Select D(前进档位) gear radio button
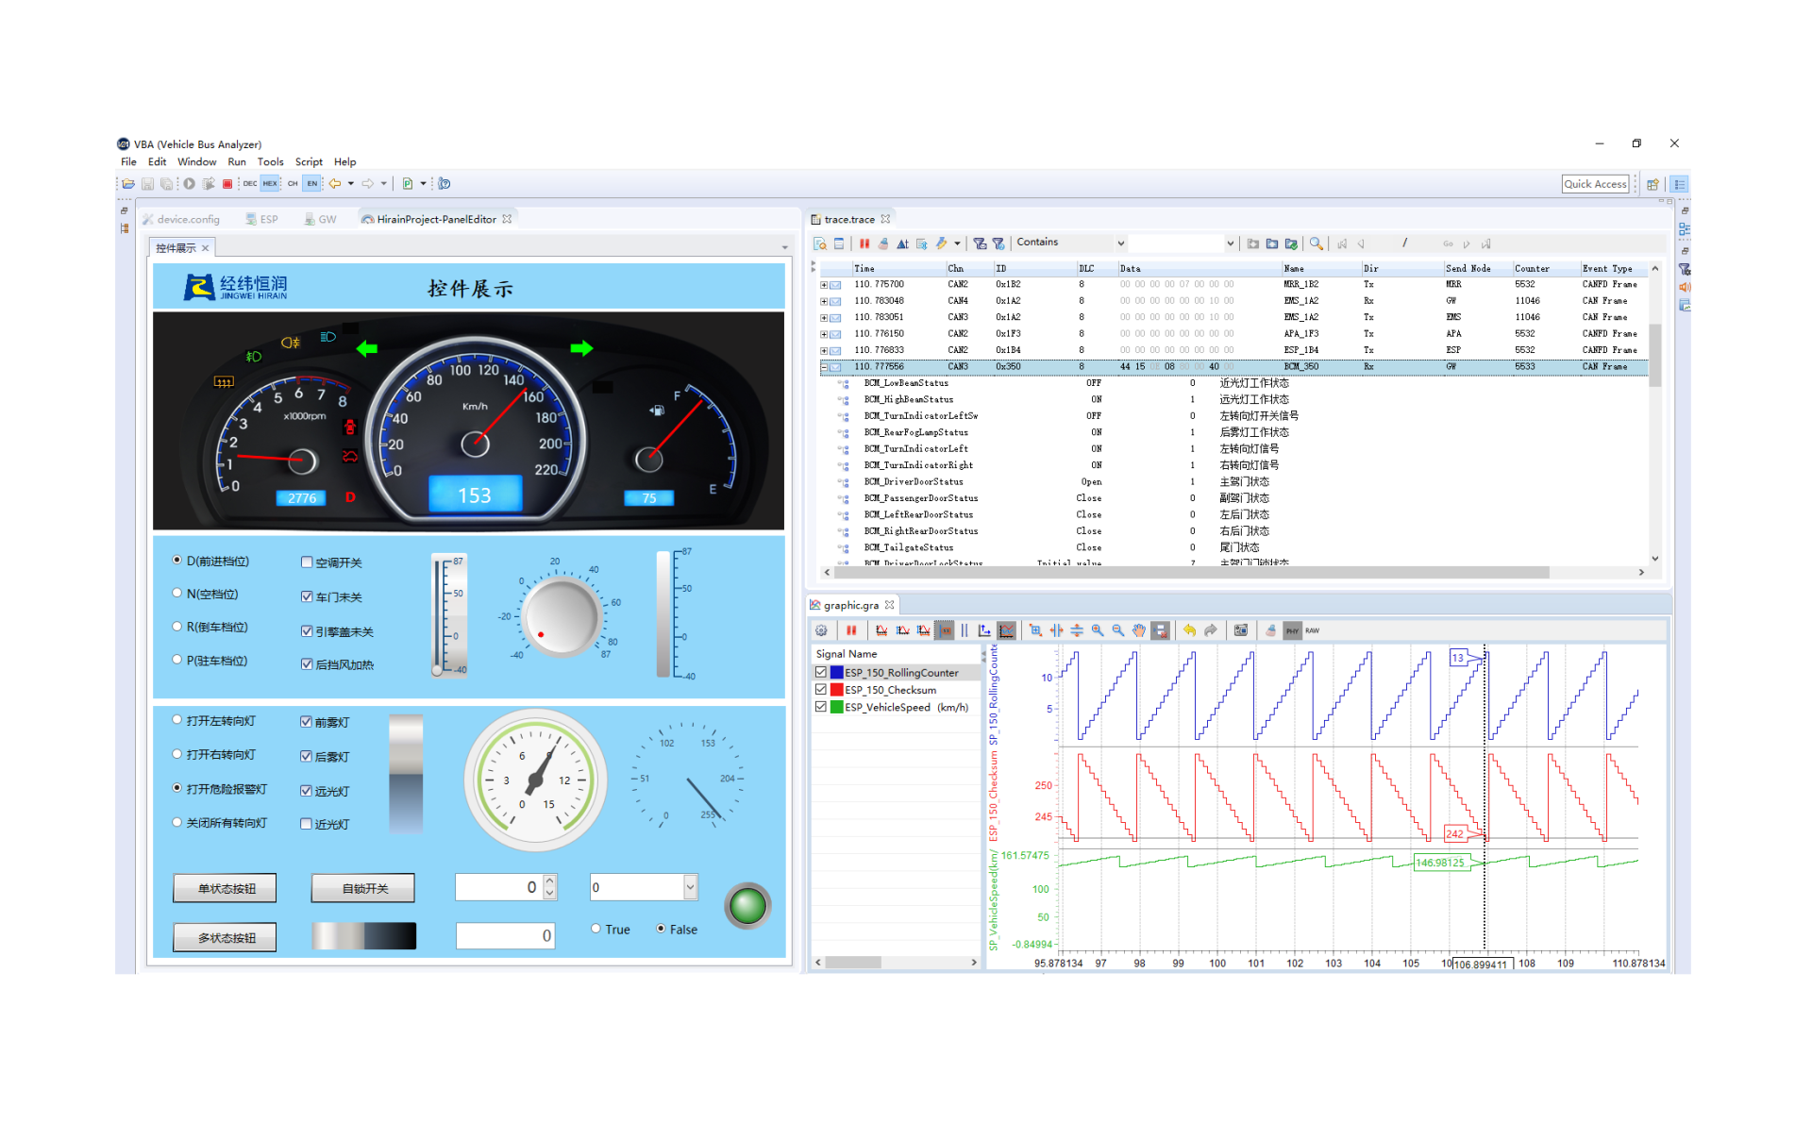The image size is (1812, 1124). (x=176, y=561)
